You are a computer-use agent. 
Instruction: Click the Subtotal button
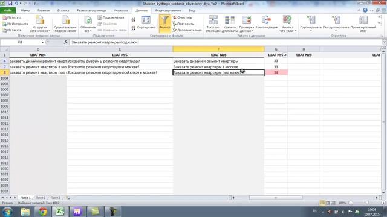click(x=363, y=24)
